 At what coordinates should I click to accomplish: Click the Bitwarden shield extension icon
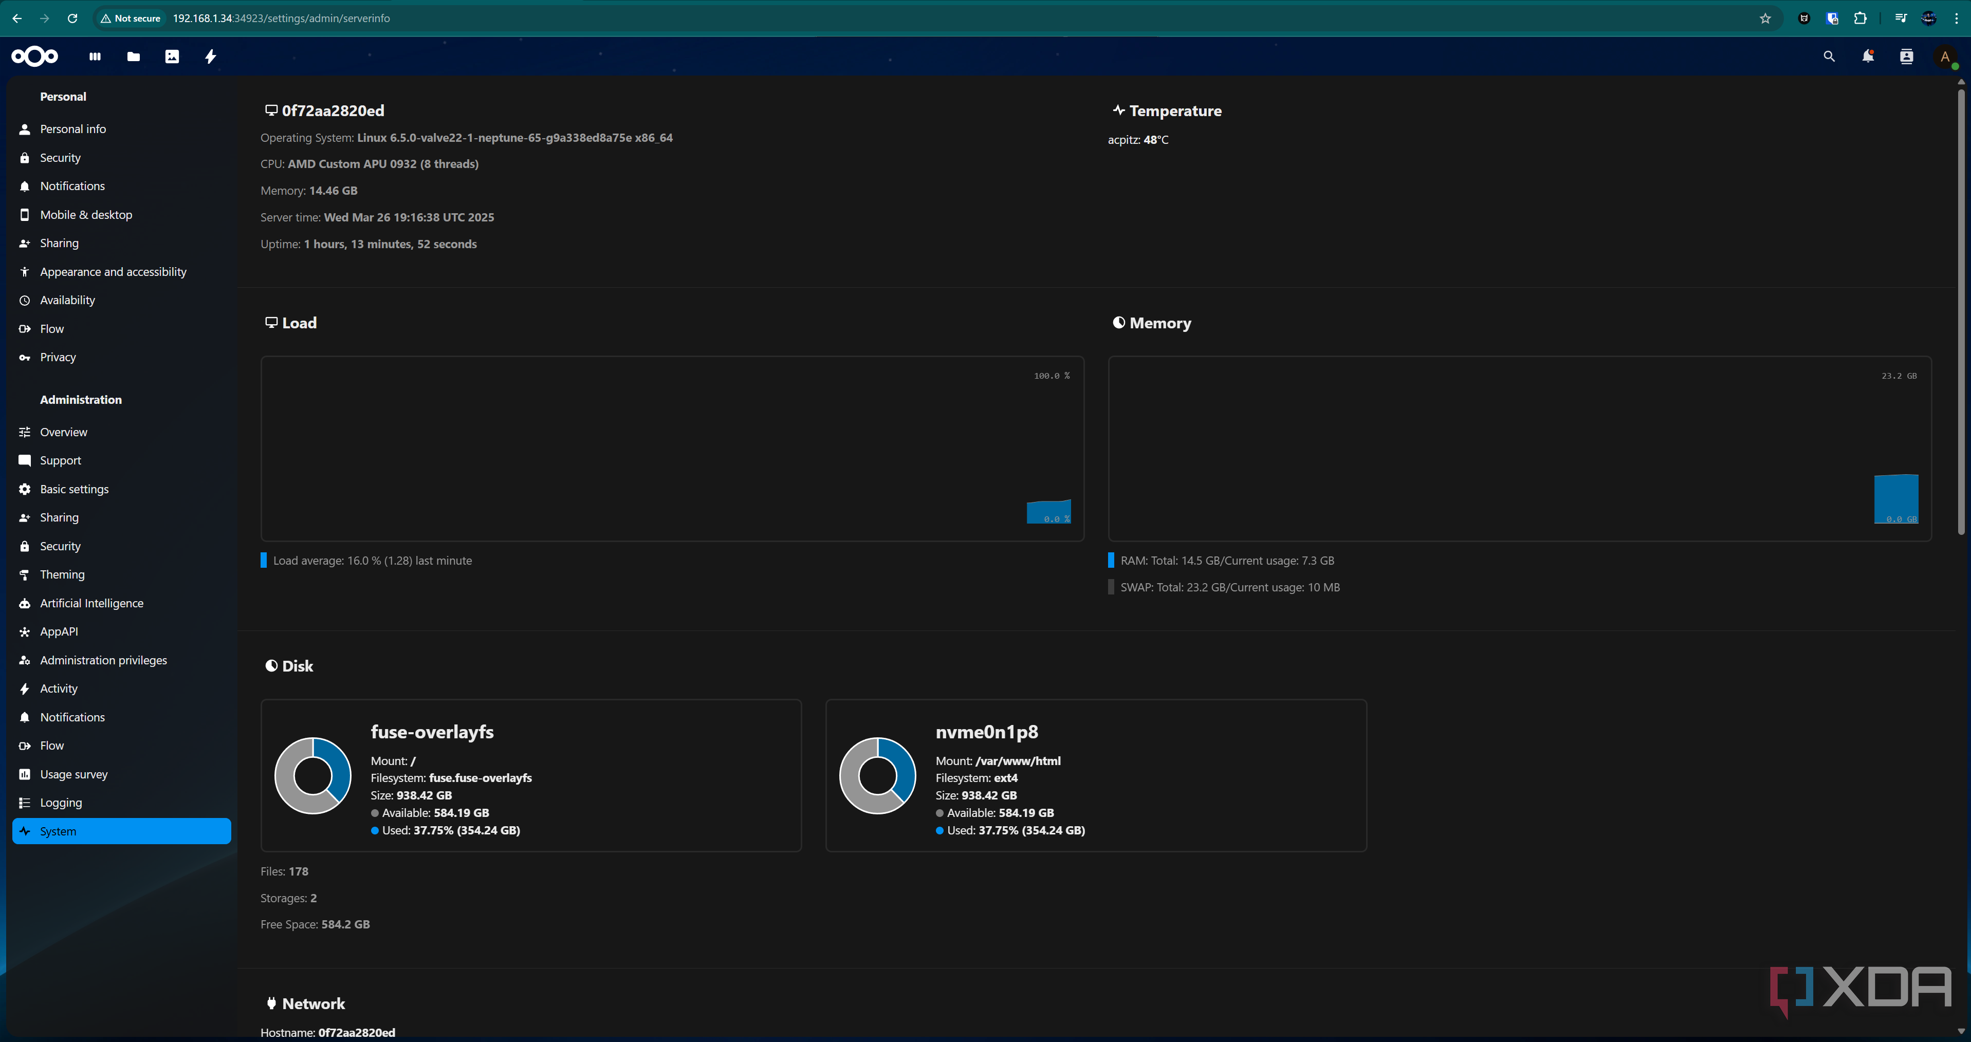(1832, 18)
